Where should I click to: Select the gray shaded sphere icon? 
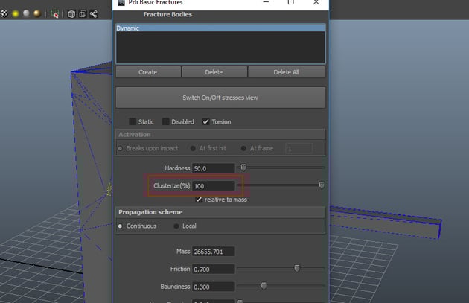pyautogui.click(x=25, y=13)
